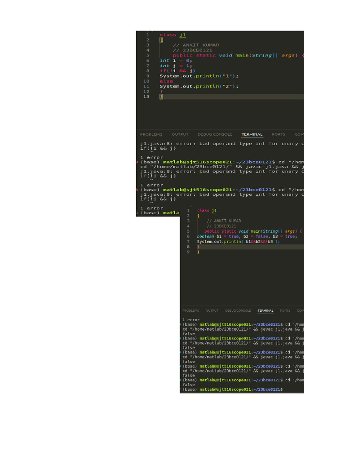
Task: Select TERMINAL tab above the javac error output
Action: pos(252,134)
